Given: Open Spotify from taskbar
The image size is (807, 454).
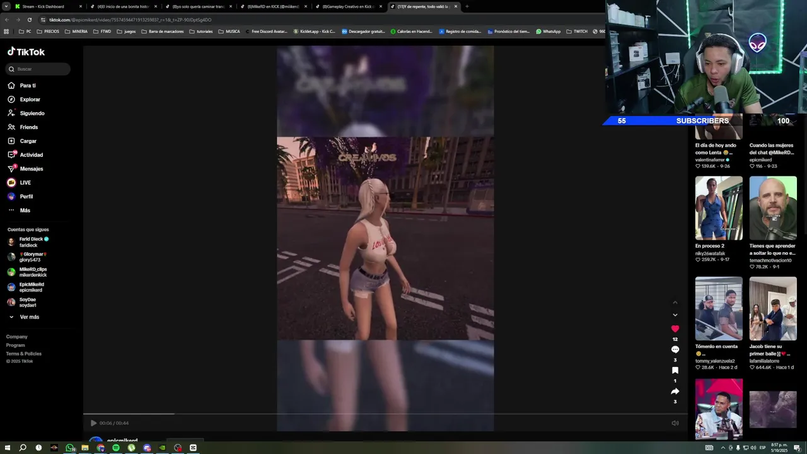Looking at the screenshot, I should 116,448.
